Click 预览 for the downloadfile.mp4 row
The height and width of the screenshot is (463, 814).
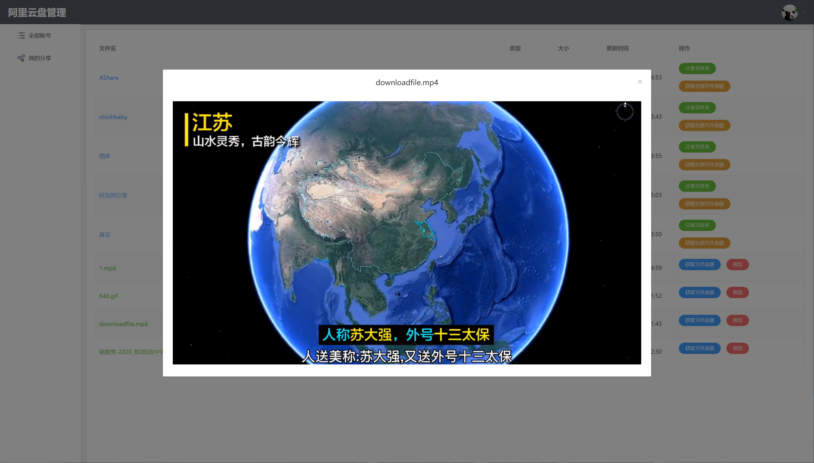(737, 320)
